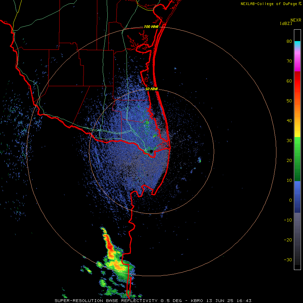Click the 50 NMI range ring label

tap(151, 89)
